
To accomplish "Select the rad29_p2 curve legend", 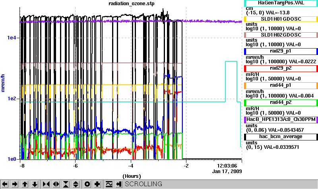I will coord(281,68).
